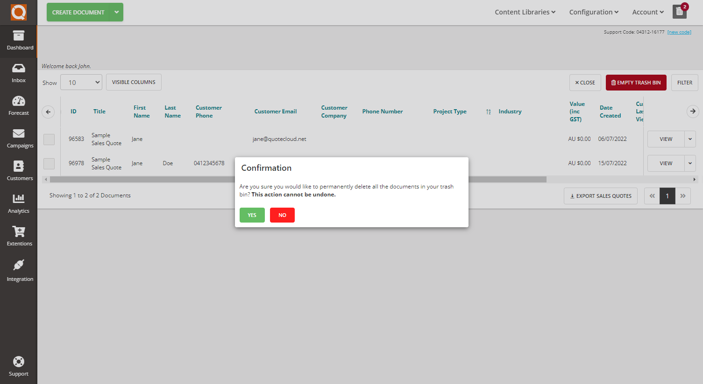Confirm deletion with the Yes button

click(252, 215)
